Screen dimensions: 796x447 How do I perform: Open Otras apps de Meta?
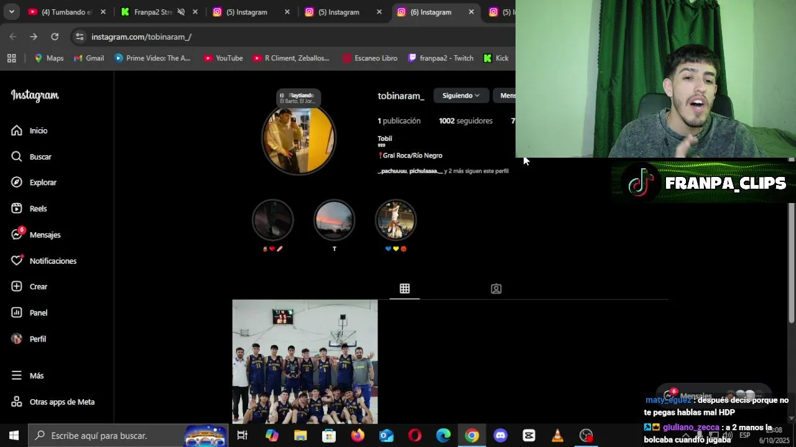click(x=53, y=402)
